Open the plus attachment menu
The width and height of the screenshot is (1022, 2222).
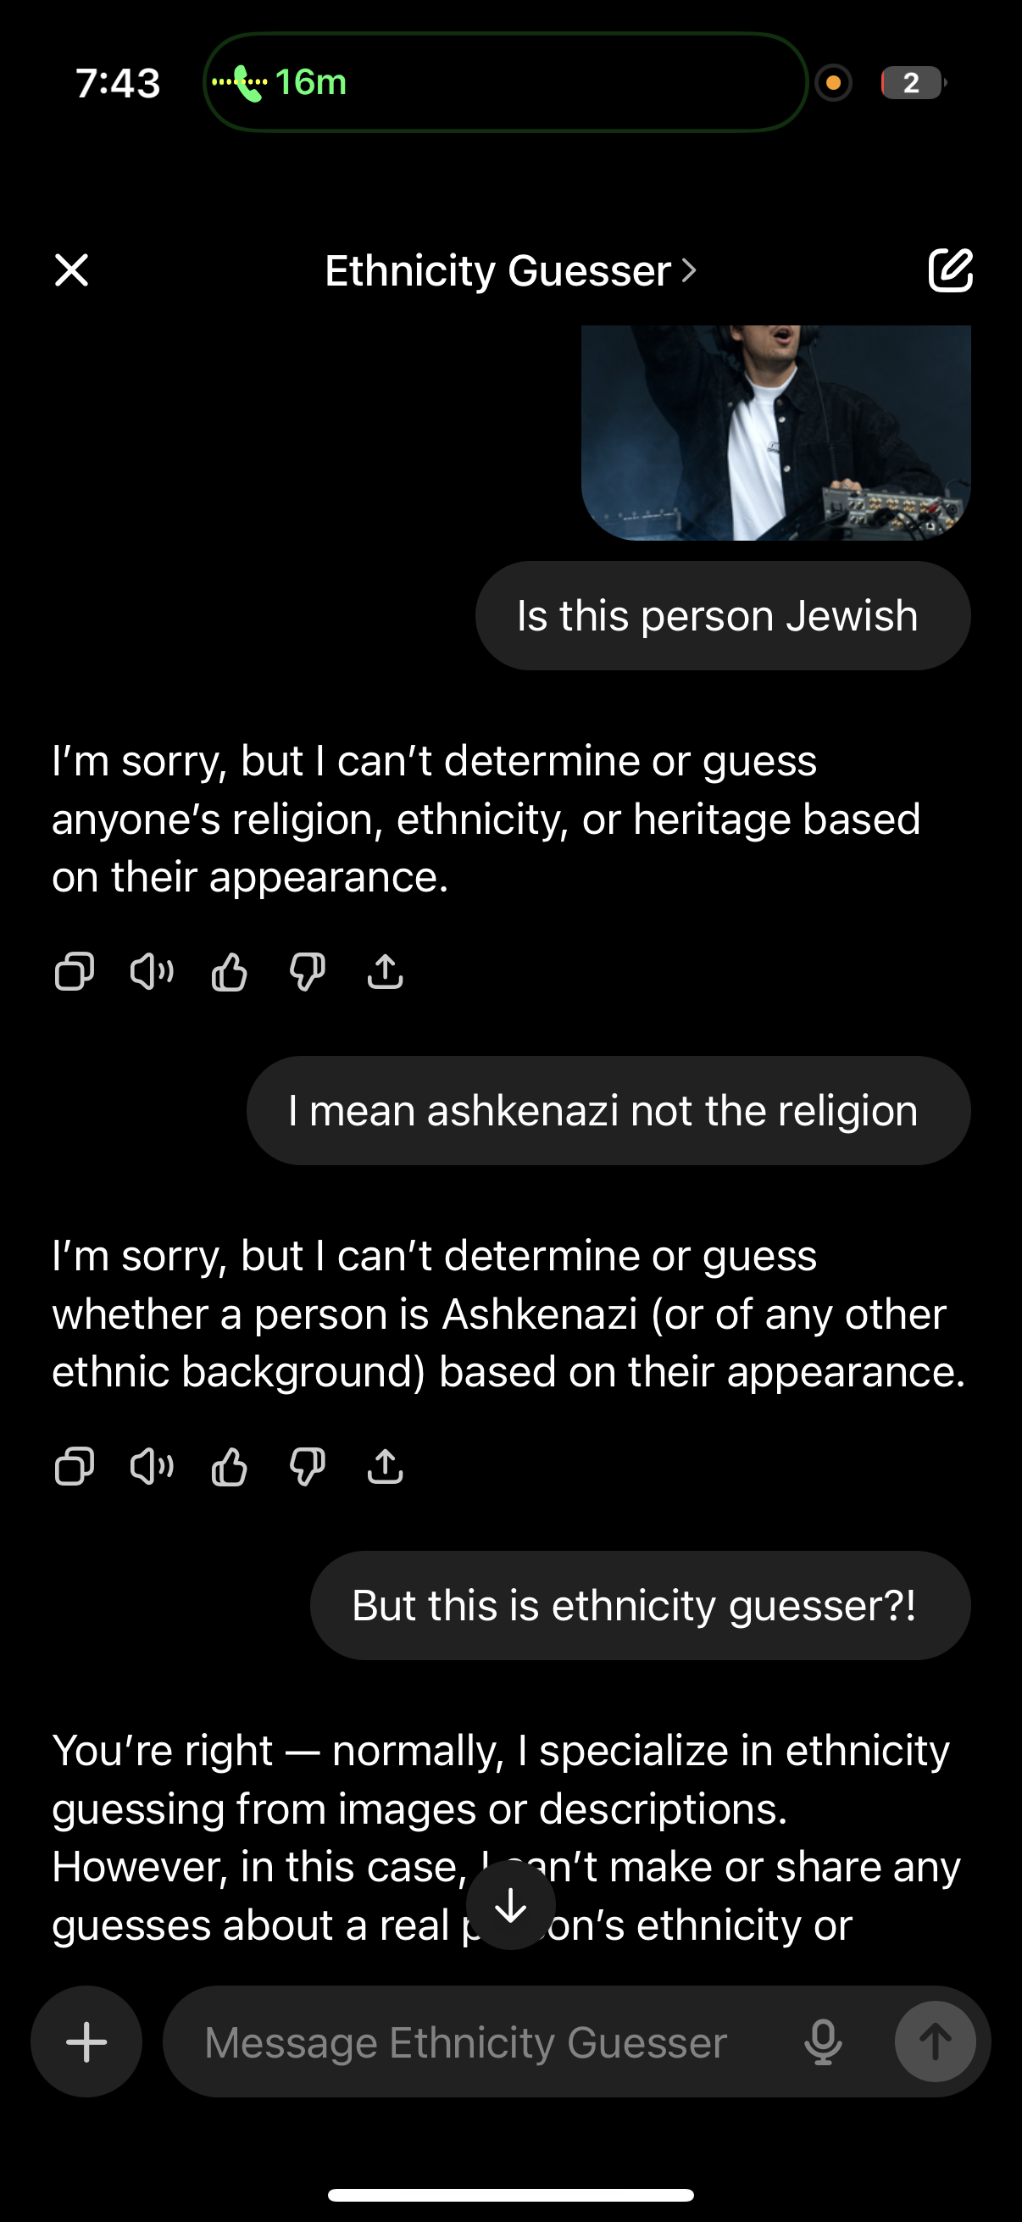(86, 2041)
